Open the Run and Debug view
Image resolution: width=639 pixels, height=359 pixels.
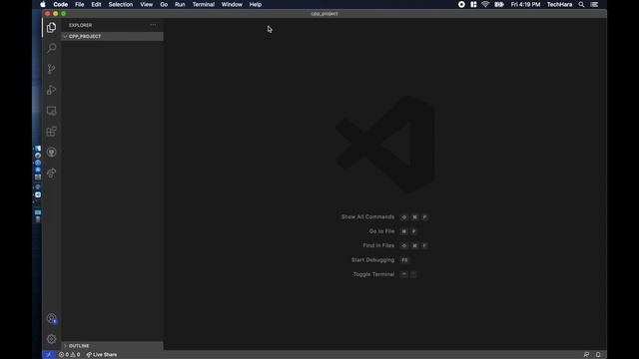coord(51,90)
